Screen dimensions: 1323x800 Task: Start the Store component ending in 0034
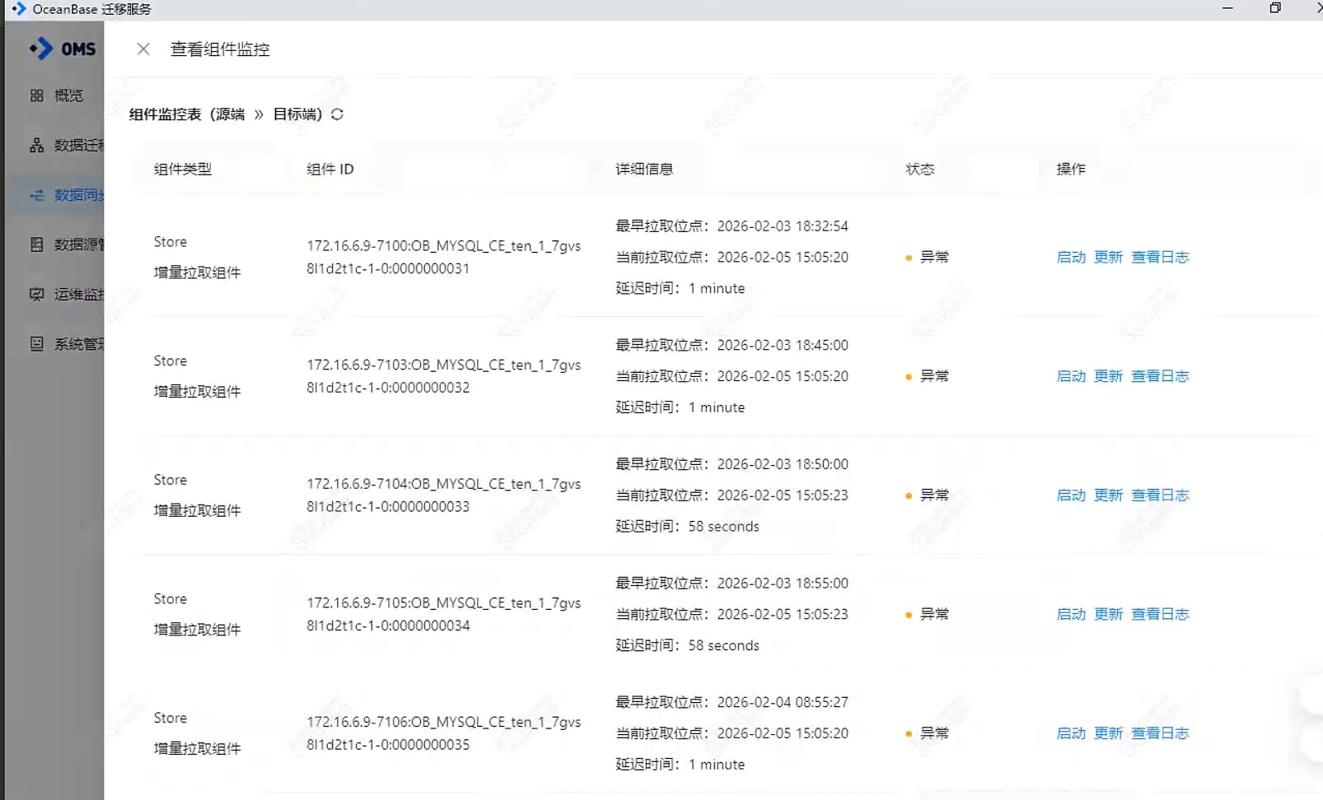(x=1071, y=615)
